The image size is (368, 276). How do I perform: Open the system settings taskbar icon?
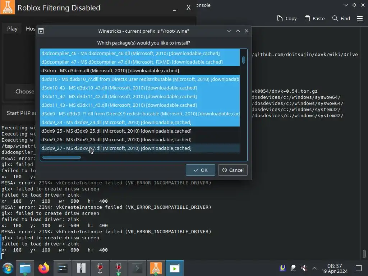click(x=62, y=268)
